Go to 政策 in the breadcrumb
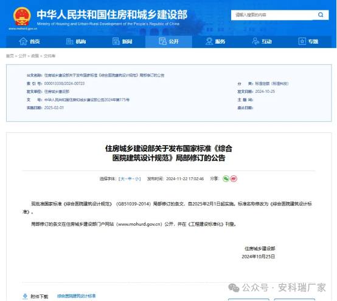The image size is (337, 301). click(35, 56)
